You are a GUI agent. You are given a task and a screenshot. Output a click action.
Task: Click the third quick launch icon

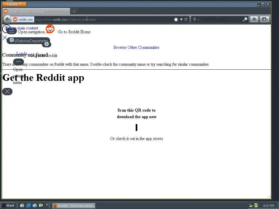(35, 205)
